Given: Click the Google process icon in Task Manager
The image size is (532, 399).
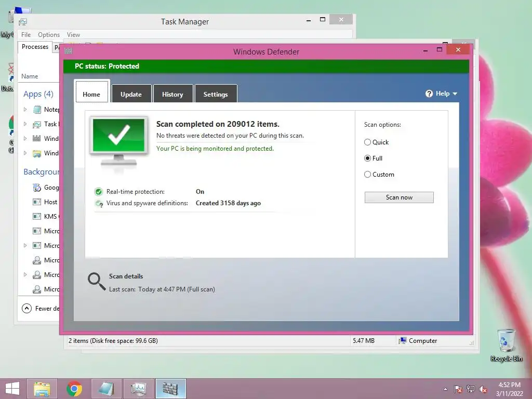Looking at the screenshot, I should click(37, 187).
